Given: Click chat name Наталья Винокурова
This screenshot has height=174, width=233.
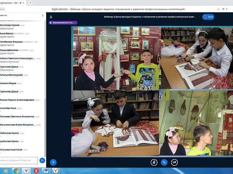Looking at the screenshot, I should (11, 75).
